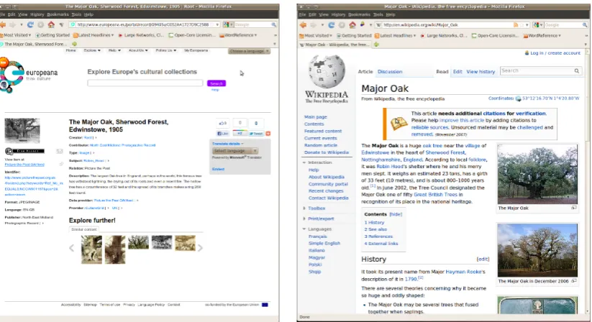
Task: Open the About Us dropdown menu
Action: coord(138,50)
